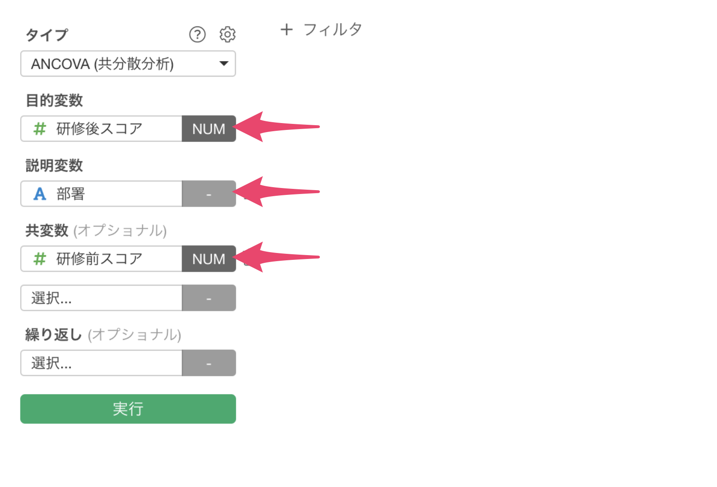Viewport: 717px width, 487px height.
Task: Choose a second covariate via 選択...
Action: coord(102,298)
